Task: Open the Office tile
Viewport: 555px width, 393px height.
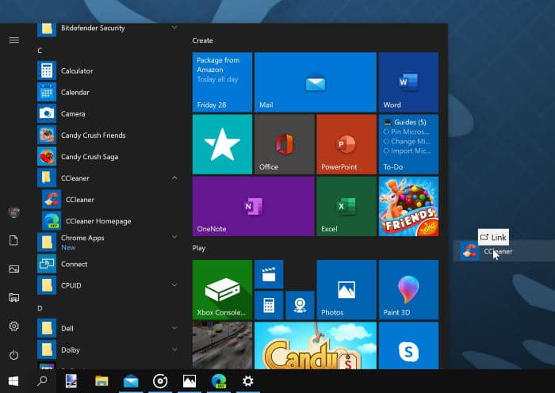Action: coord(284,144)
